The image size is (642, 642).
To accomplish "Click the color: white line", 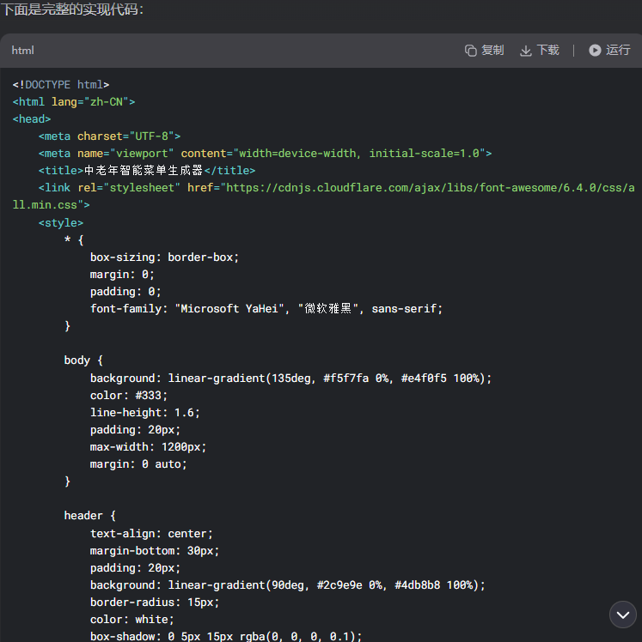I will (132, 619).
